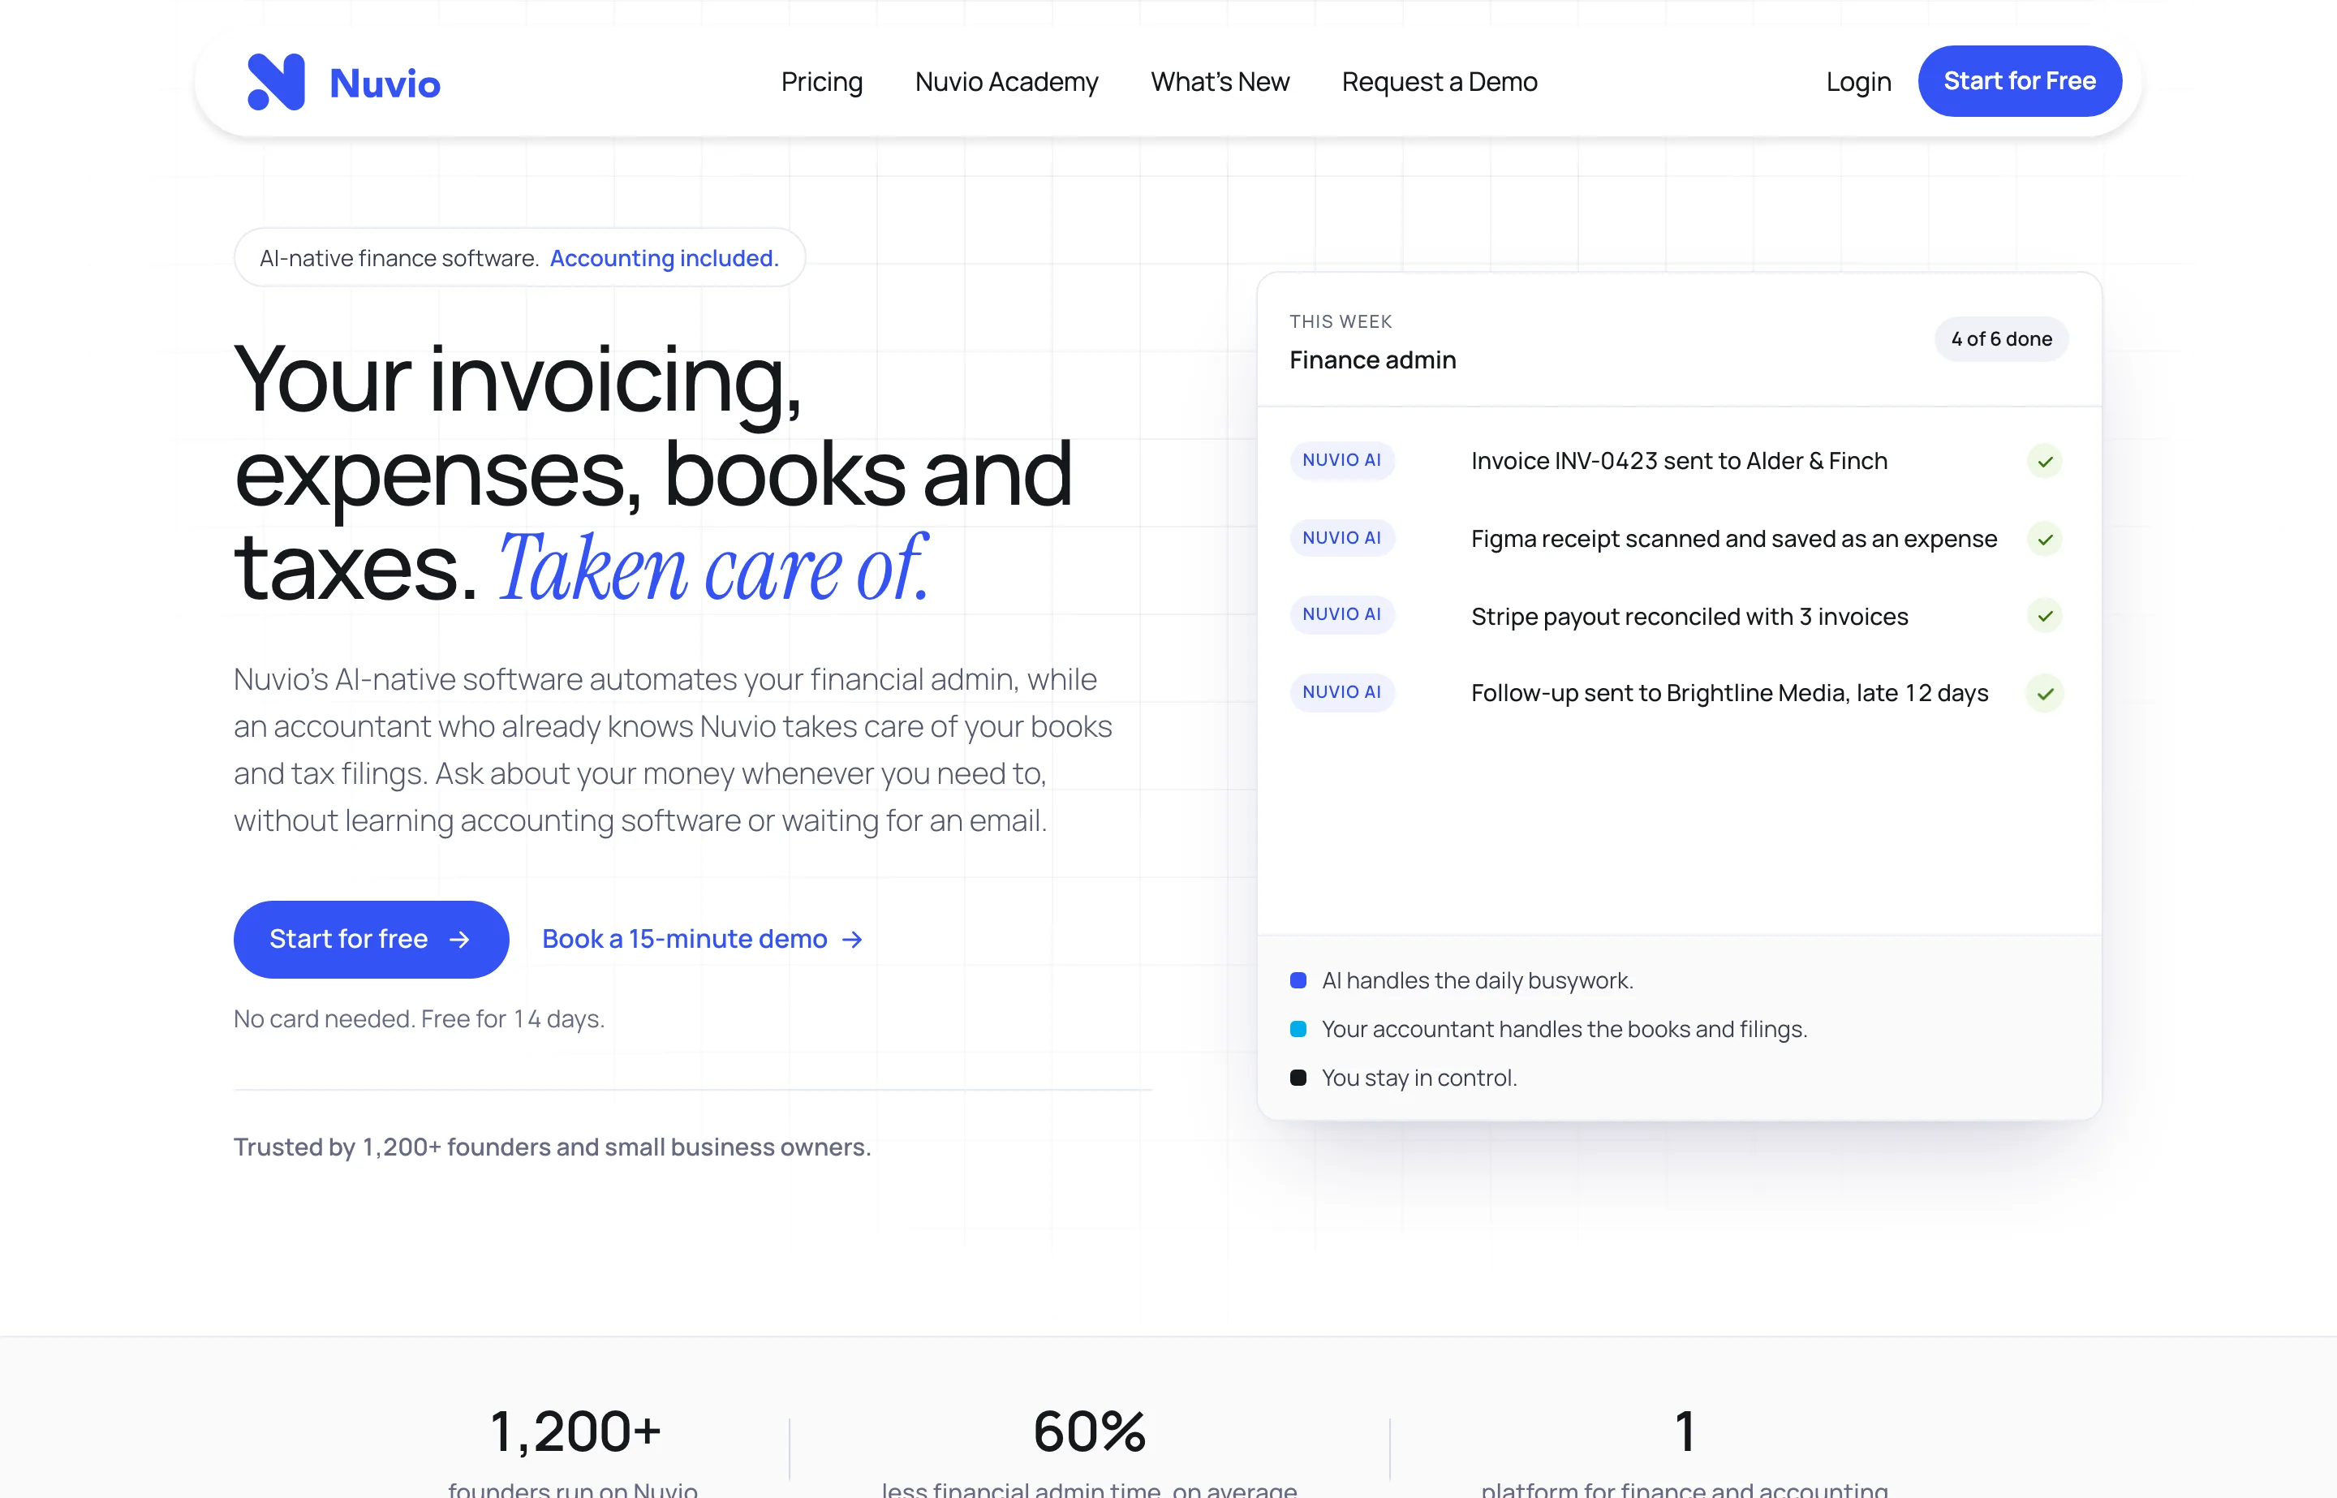Click 'AI handles the daily busywork.' text

[x=1478, y=980]
